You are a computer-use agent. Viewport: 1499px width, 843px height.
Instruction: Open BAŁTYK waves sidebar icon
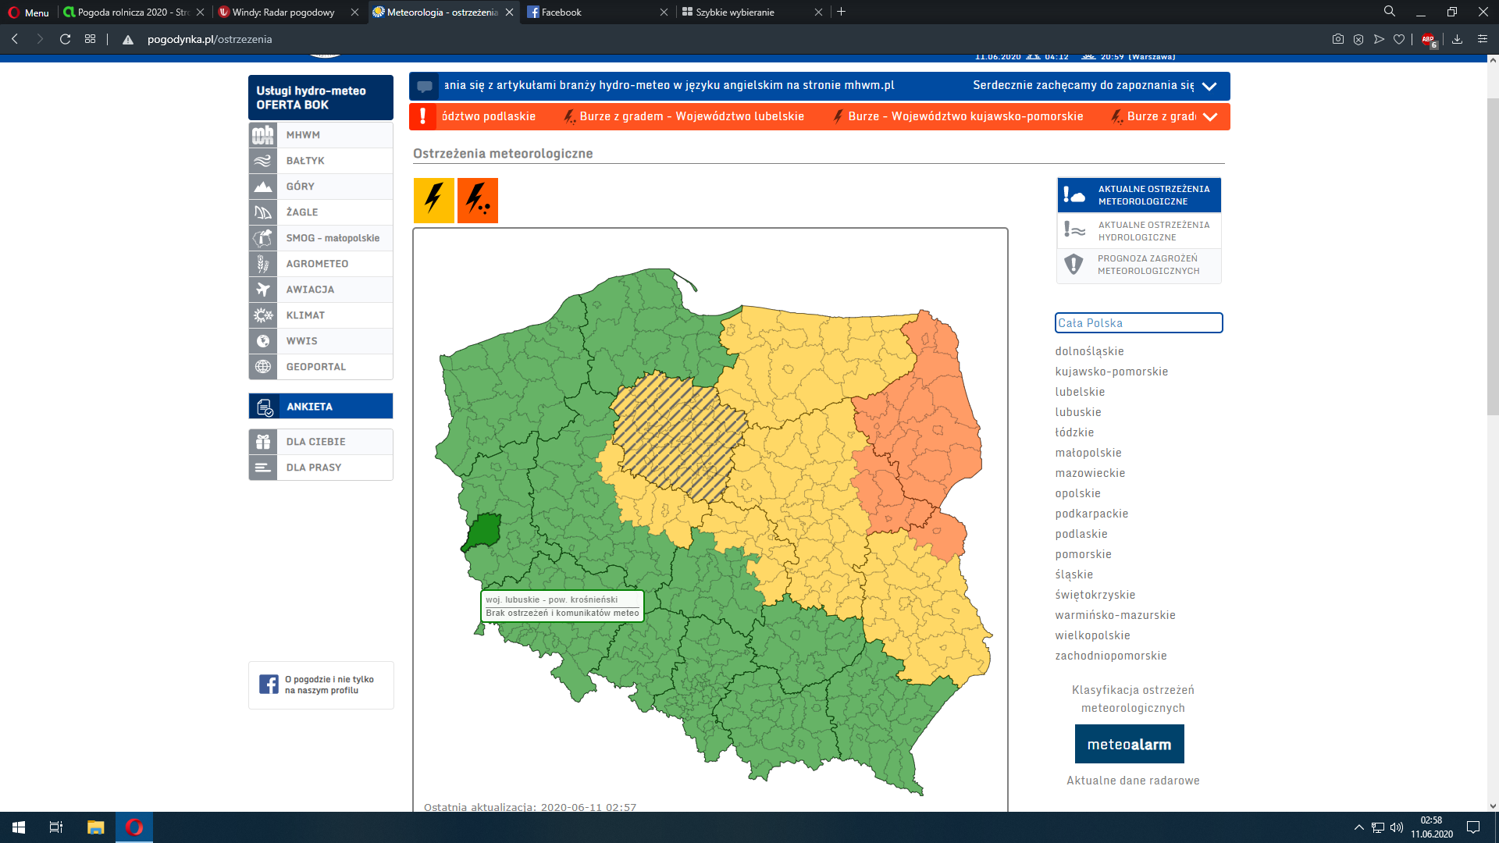pyautogui.click(x=263, y=161)
